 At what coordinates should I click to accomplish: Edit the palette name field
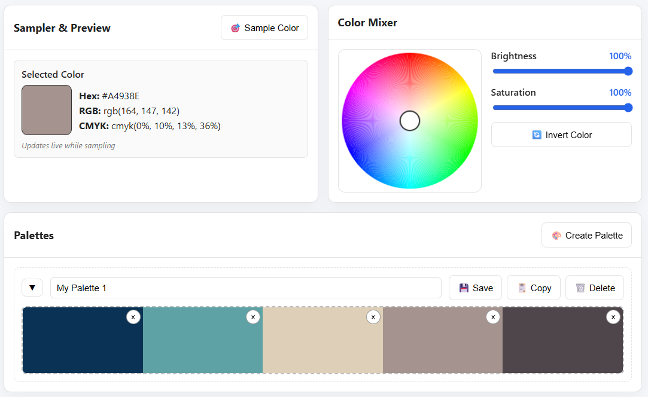[246, 288]
